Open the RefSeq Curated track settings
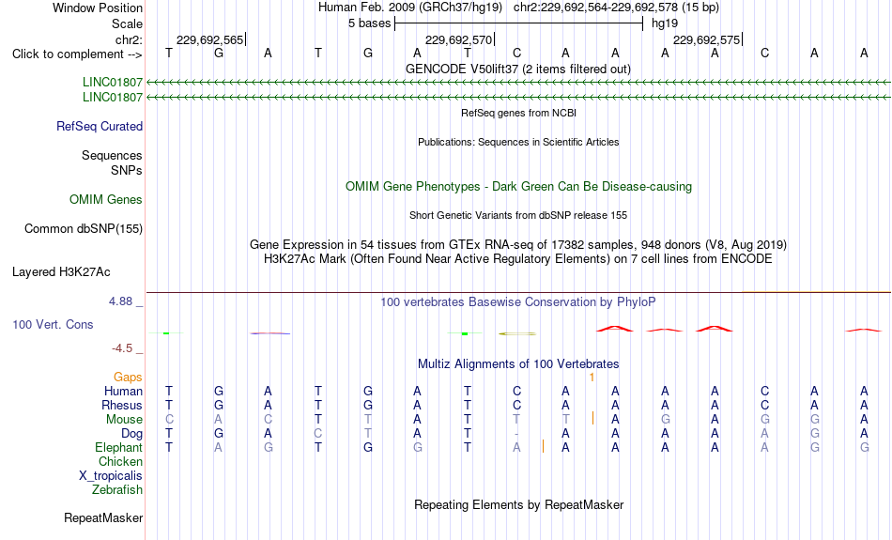Image resolution: width=892 pixels, height=540 pixels. coord(99,127)
